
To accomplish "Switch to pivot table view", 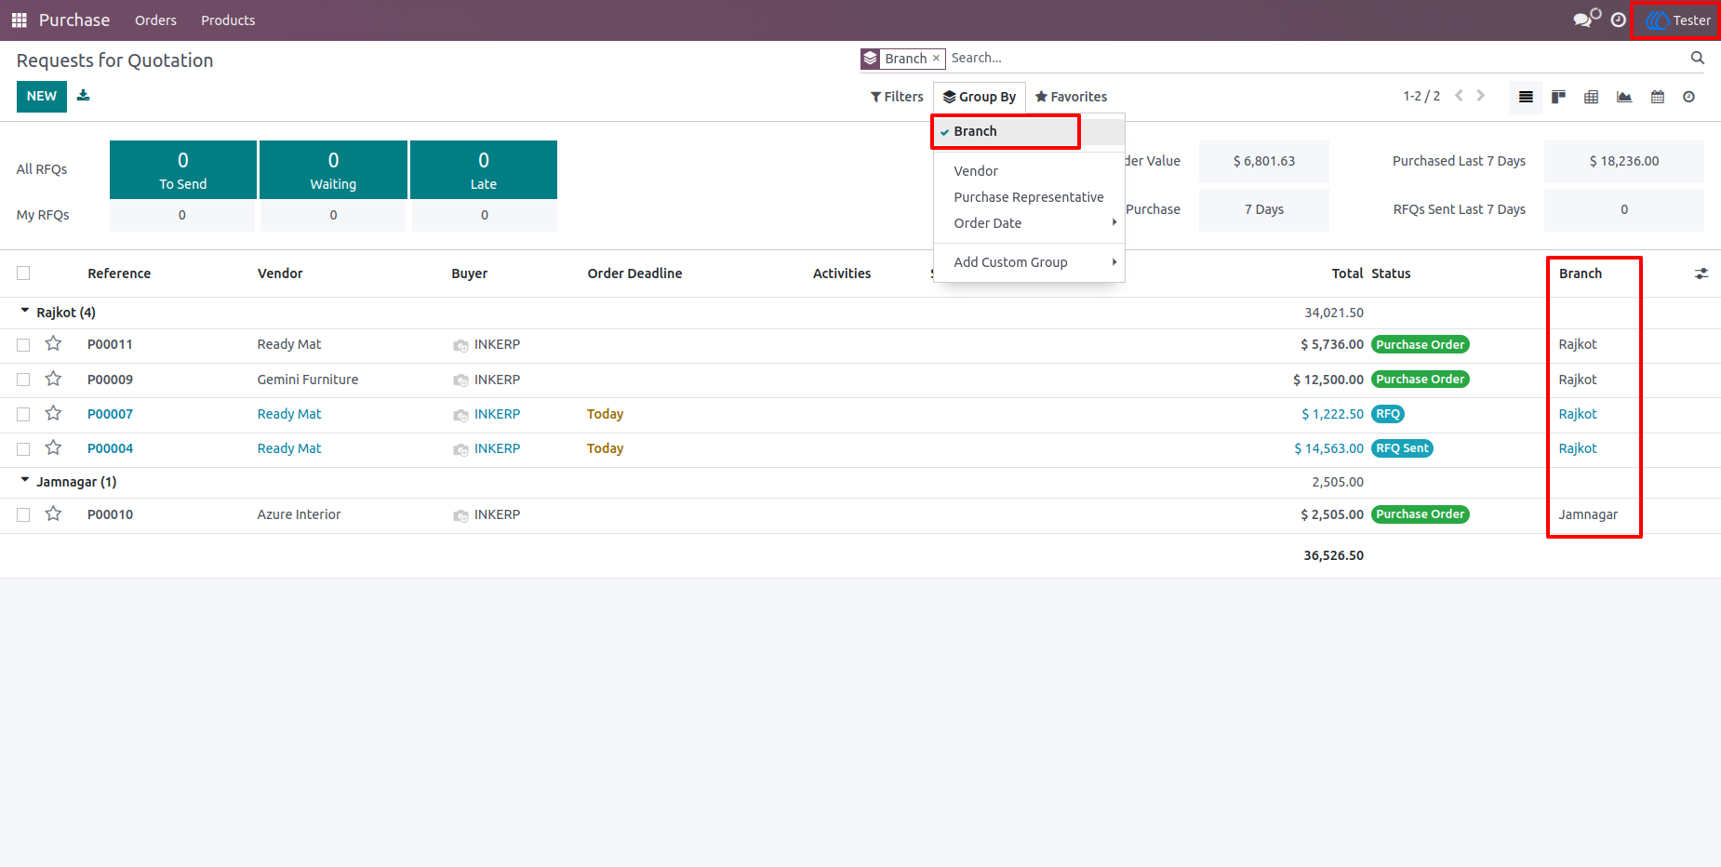I will (x=1591, y=97).
